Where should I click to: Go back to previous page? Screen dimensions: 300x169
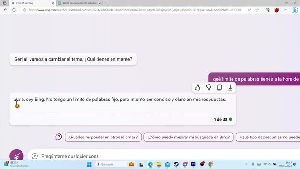click(x=5, y=10)
